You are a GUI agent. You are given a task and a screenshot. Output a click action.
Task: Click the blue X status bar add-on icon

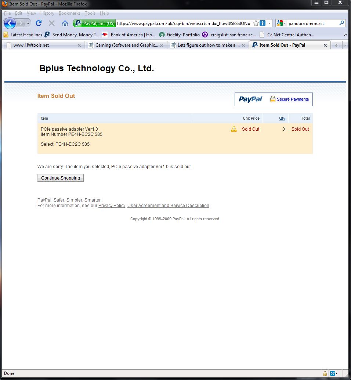click(333, 373)
